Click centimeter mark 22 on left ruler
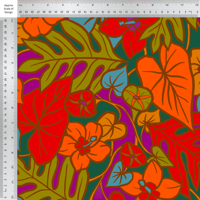This screenshot has height=200, width=200. [6, 67]
